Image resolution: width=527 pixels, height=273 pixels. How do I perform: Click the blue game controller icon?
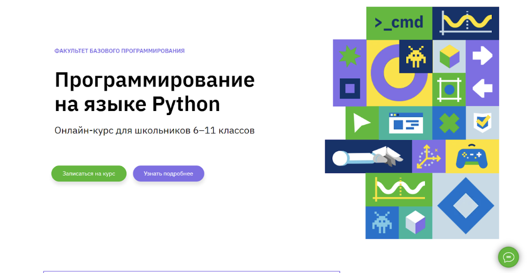click(472, 156)
